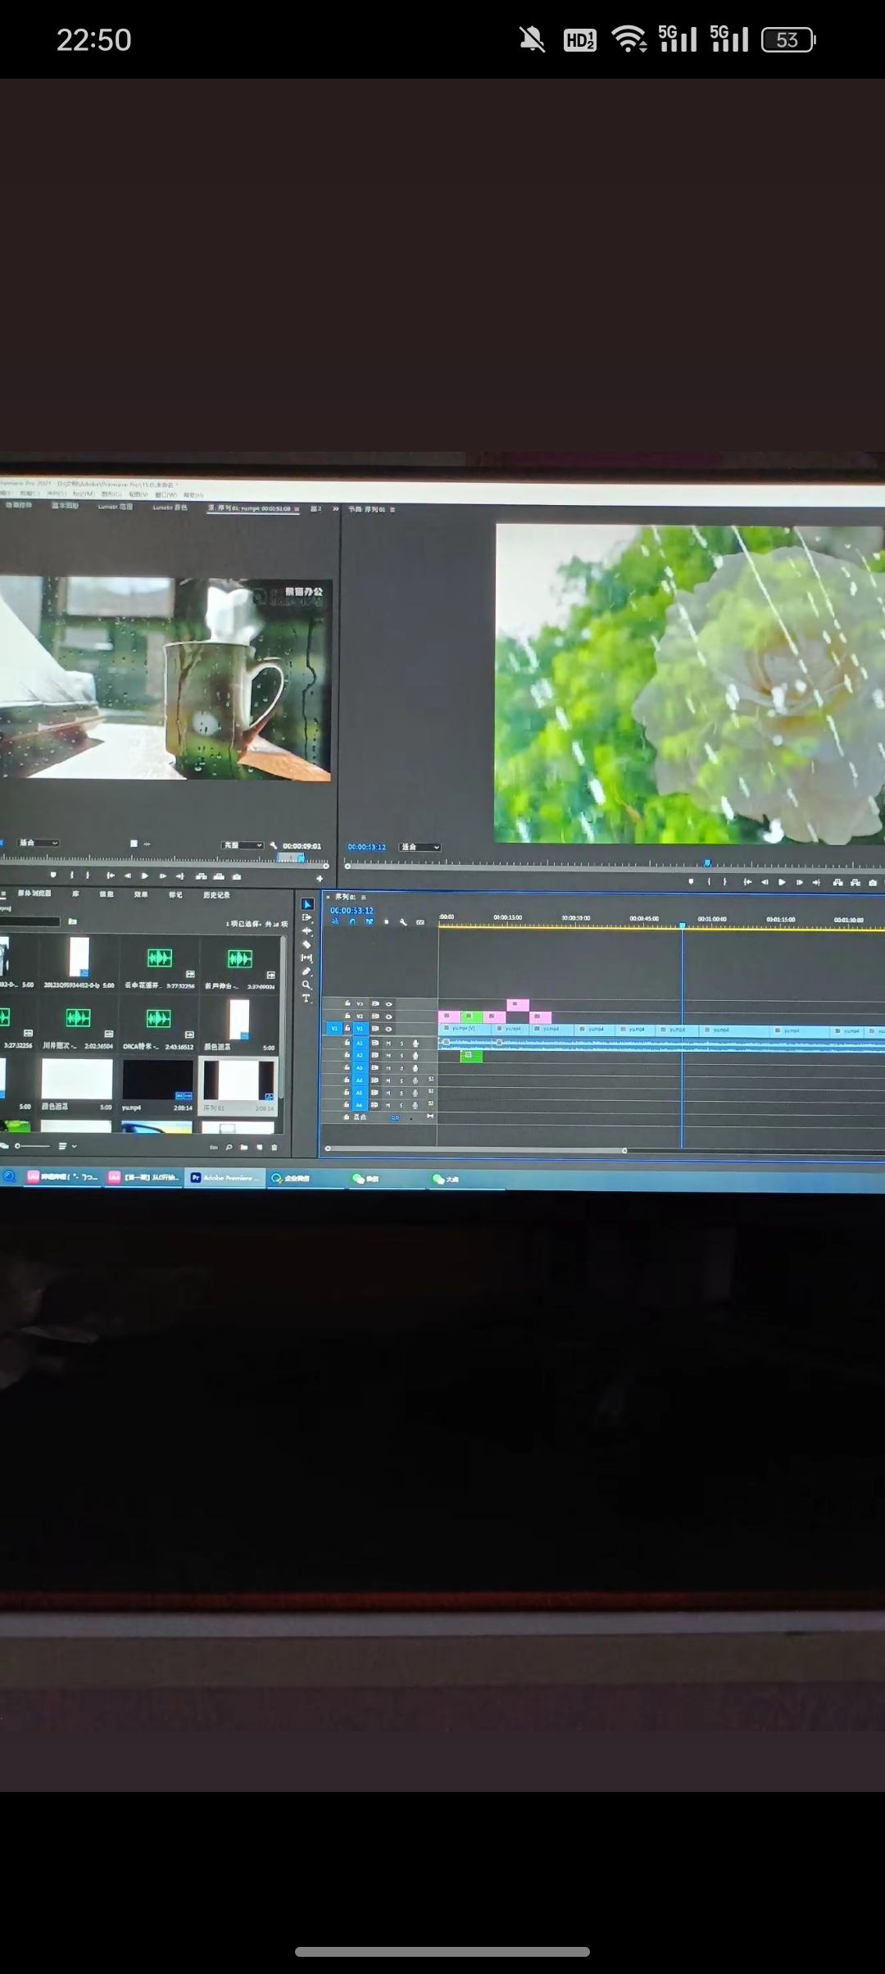Select the Type (T) tool
The height and width of the screenshot is (1974, 885).
click(x=306, y=998)
